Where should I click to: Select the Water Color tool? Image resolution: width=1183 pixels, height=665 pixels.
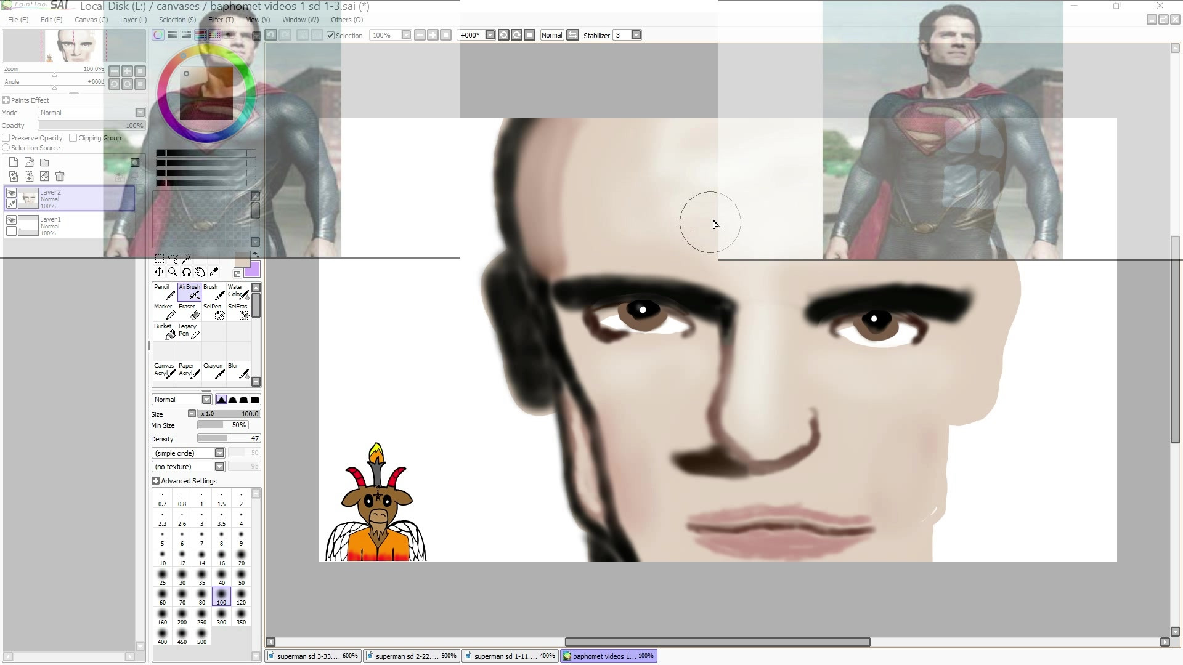click(238, 292)
